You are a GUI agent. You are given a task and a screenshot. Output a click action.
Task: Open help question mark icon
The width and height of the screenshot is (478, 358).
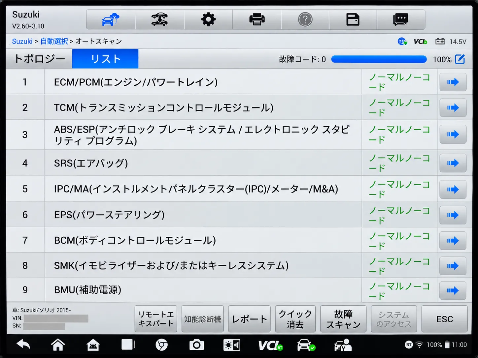[x=305, y=19]
